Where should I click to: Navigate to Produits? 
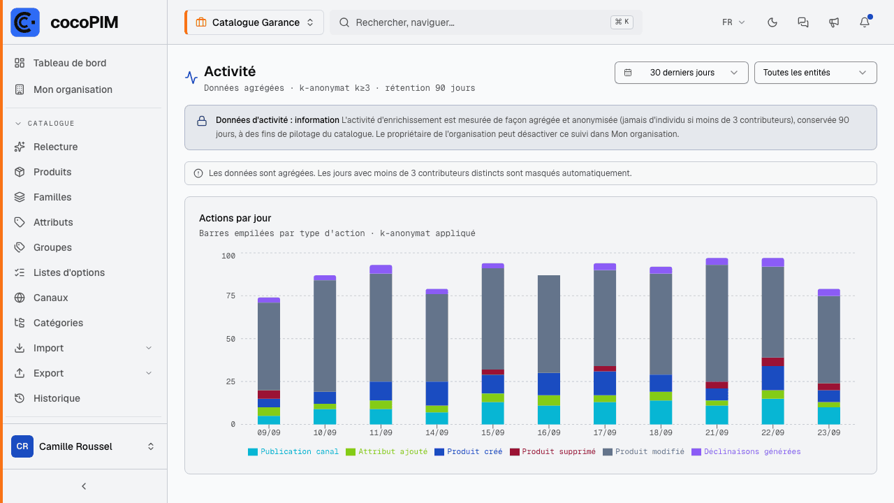tap(84, 172)
